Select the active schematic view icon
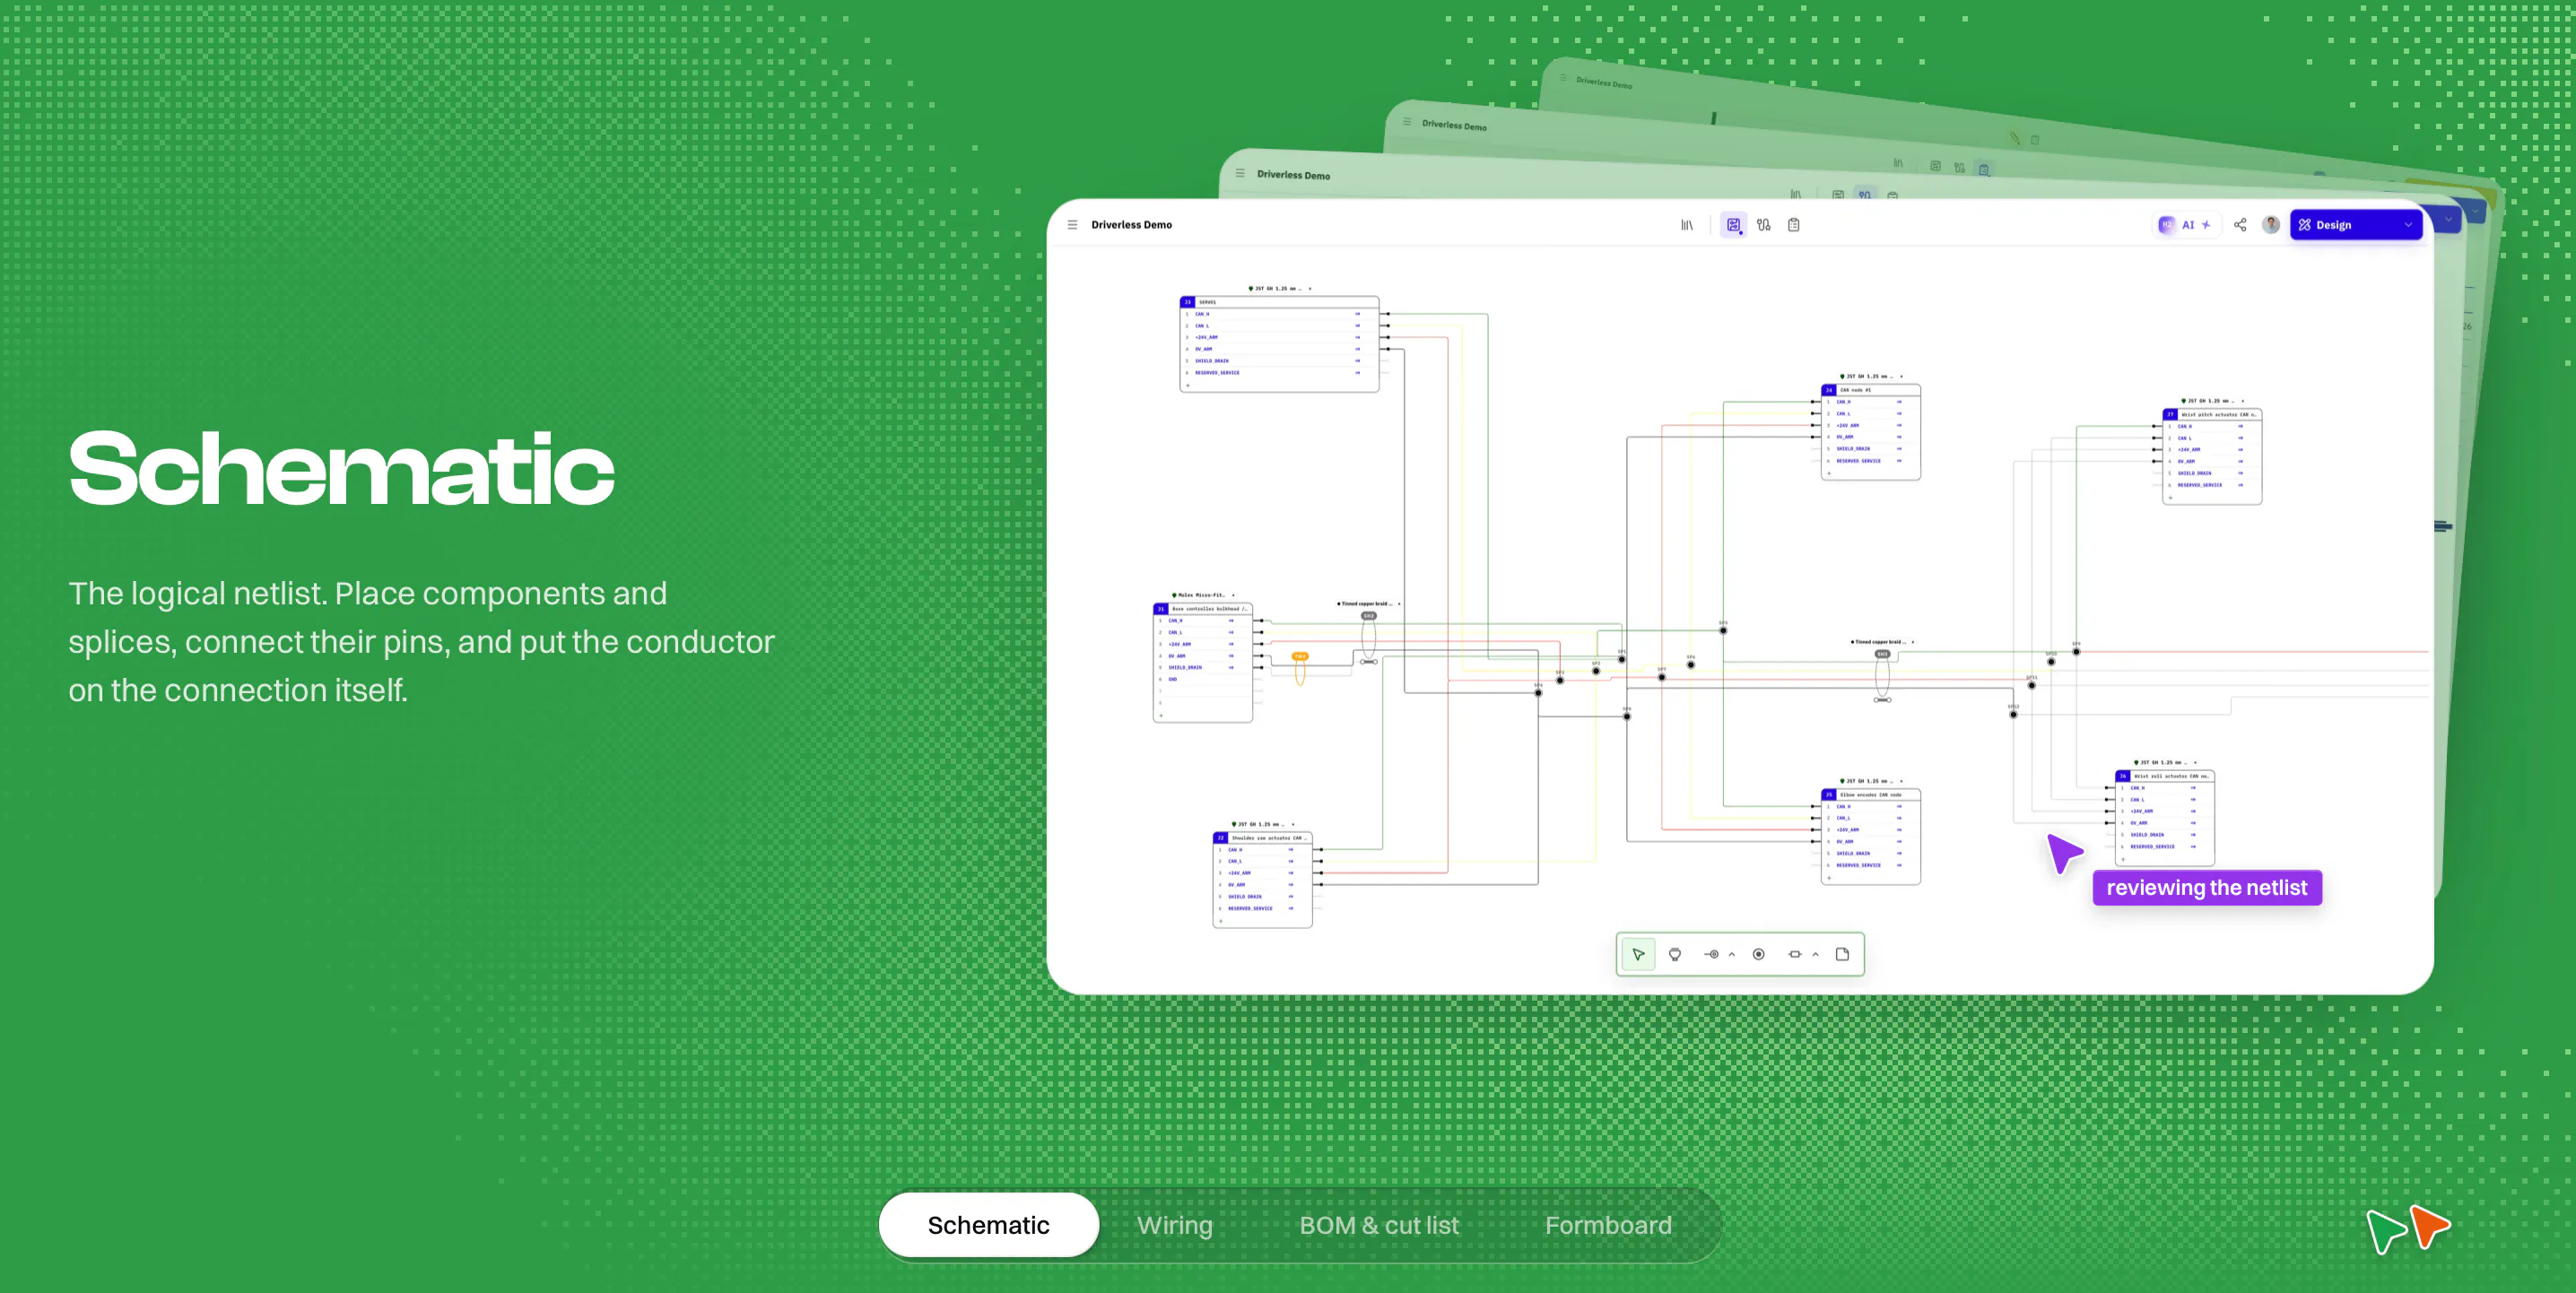The image size is (2576, 1293). [1733, 225]
